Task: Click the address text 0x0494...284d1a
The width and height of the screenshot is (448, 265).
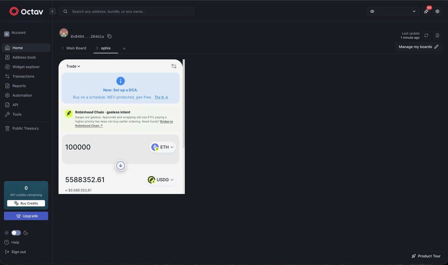Action: [87, 36]
